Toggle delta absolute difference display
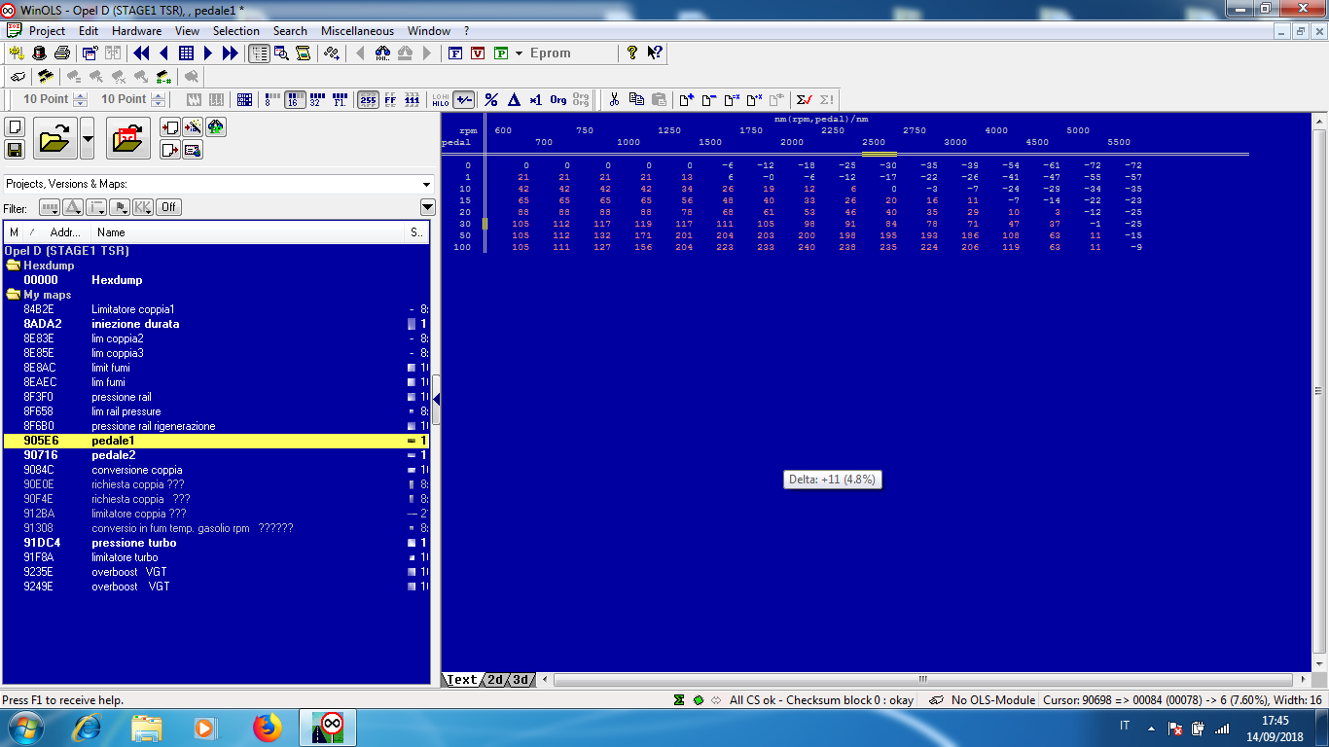1329x747 pixels. pos(514,99)
